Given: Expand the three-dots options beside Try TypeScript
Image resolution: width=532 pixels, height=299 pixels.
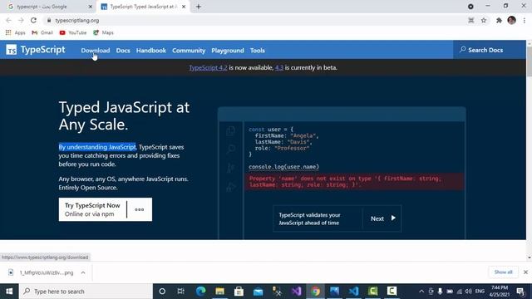Looking at the screenshot, I should click(x=140, y=209).
